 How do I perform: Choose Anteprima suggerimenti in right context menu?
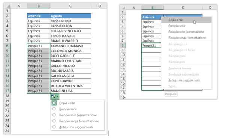point(186,80)
